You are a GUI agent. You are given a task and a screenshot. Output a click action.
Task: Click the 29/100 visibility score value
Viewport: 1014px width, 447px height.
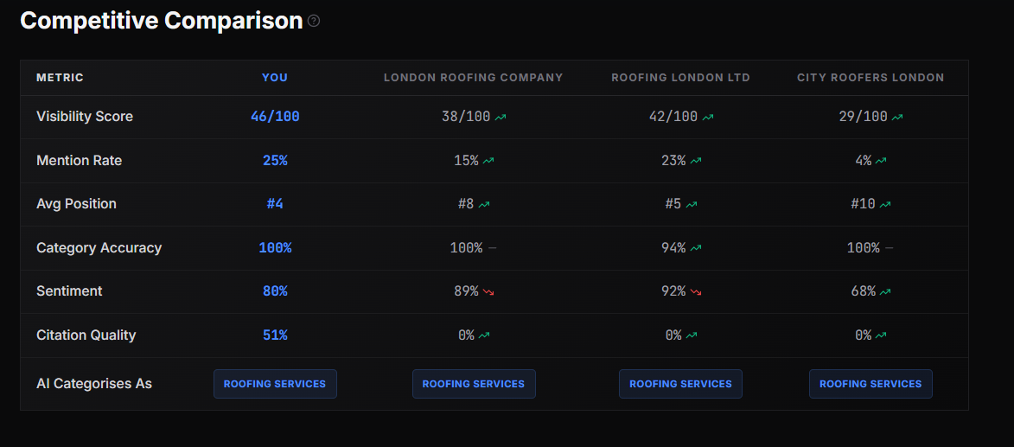pyautogui.click(x=863, y=117)
